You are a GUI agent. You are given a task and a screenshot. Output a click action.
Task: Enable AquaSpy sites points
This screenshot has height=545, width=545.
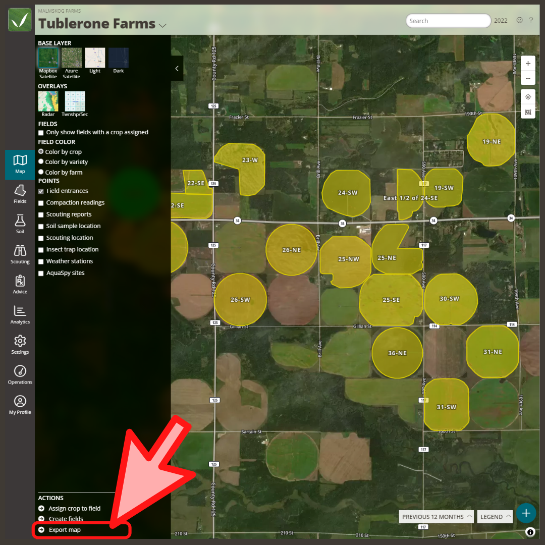coord(41,273)
